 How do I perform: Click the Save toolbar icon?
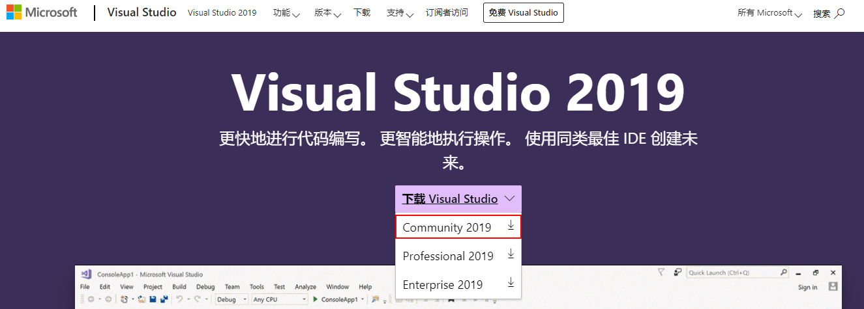153,299
